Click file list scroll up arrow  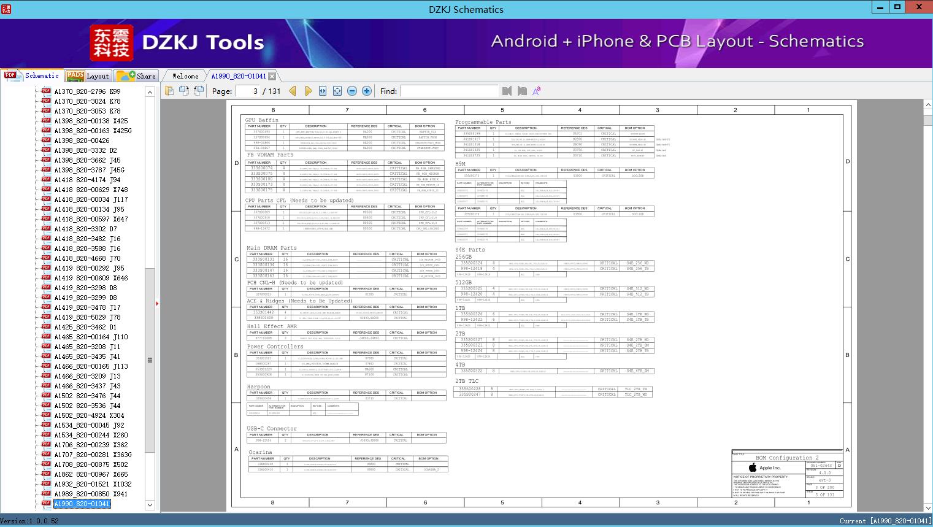coord(150,92)
